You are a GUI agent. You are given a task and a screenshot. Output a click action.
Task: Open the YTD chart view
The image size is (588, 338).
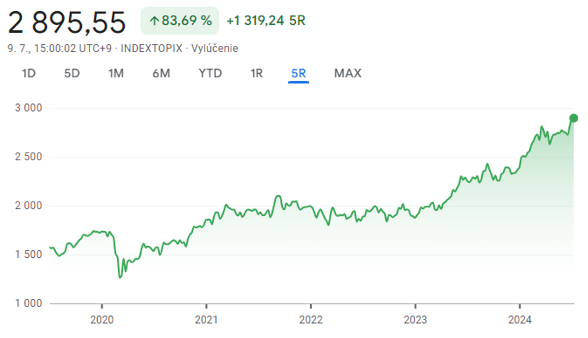[x=210, y=73]
